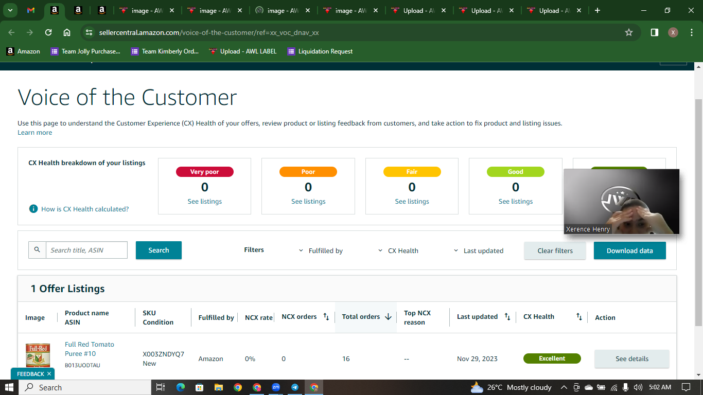Screen dimensions: 703x395
Task: Open the Amazon bookmark
Action: (x=23, y=51)
